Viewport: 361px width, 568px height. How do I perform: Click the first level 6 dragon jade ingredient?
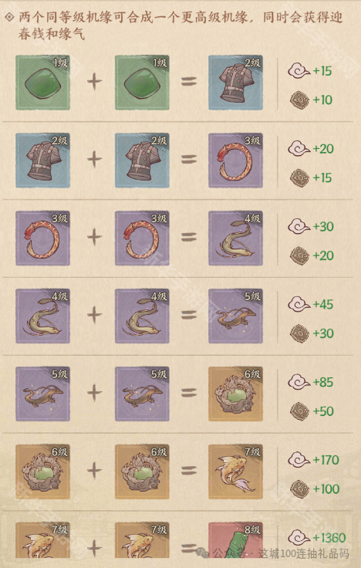click(42, 472)
